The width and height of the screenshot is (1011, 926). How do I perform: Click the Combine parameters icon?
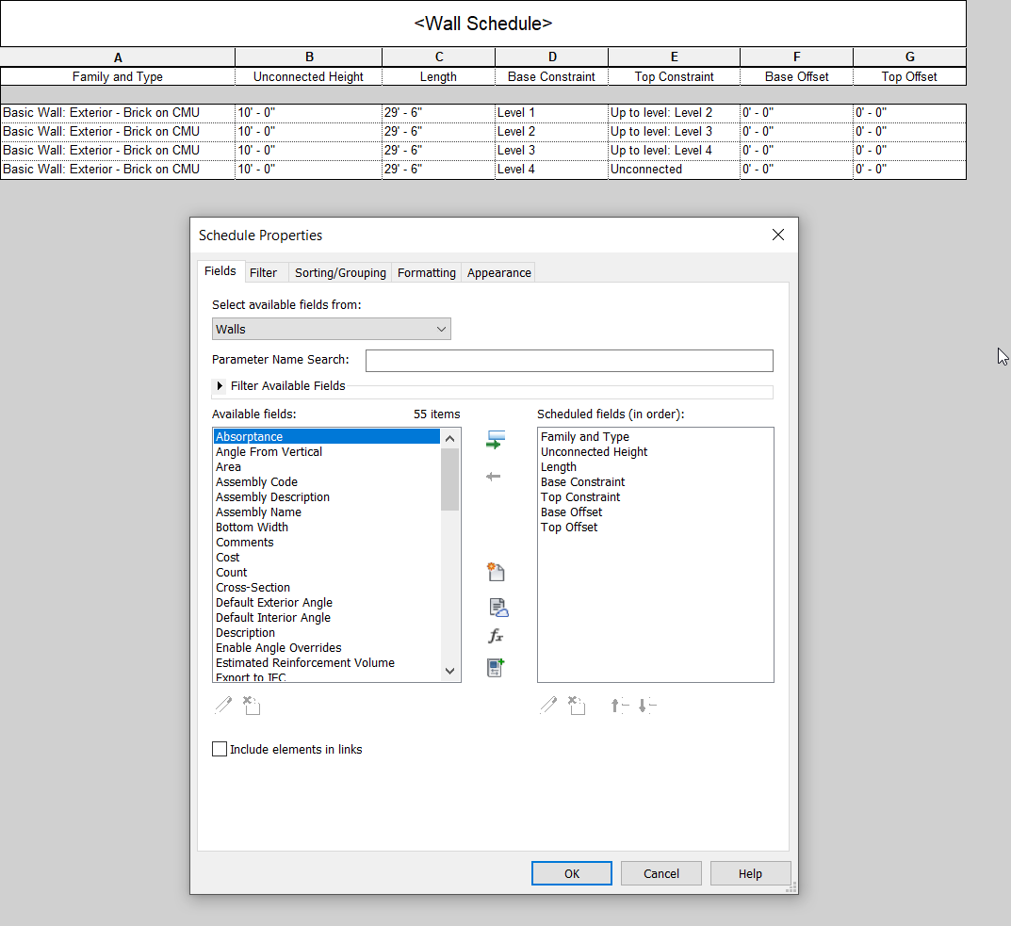pyautogui.click(x=497, y=669)
